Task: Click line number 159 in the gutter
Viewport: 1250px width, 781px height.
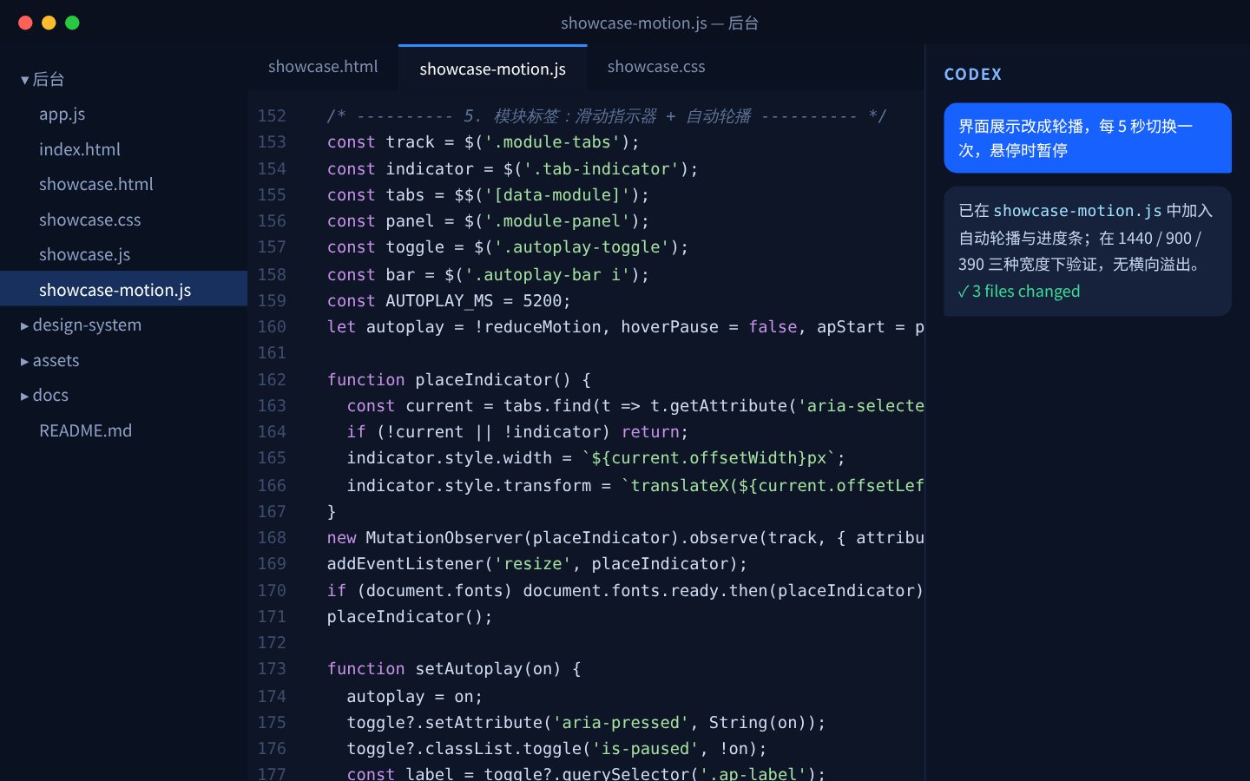Action: [x=272, y=301]
